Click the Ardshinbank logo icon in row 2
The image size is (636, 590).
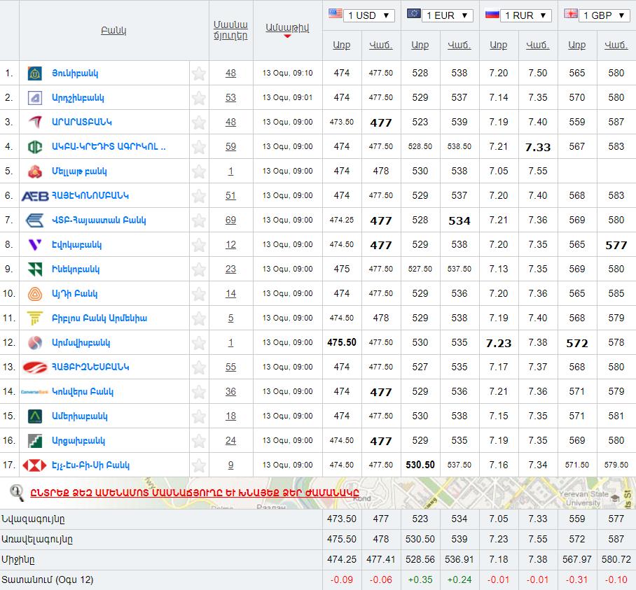(x=34, y=98)
